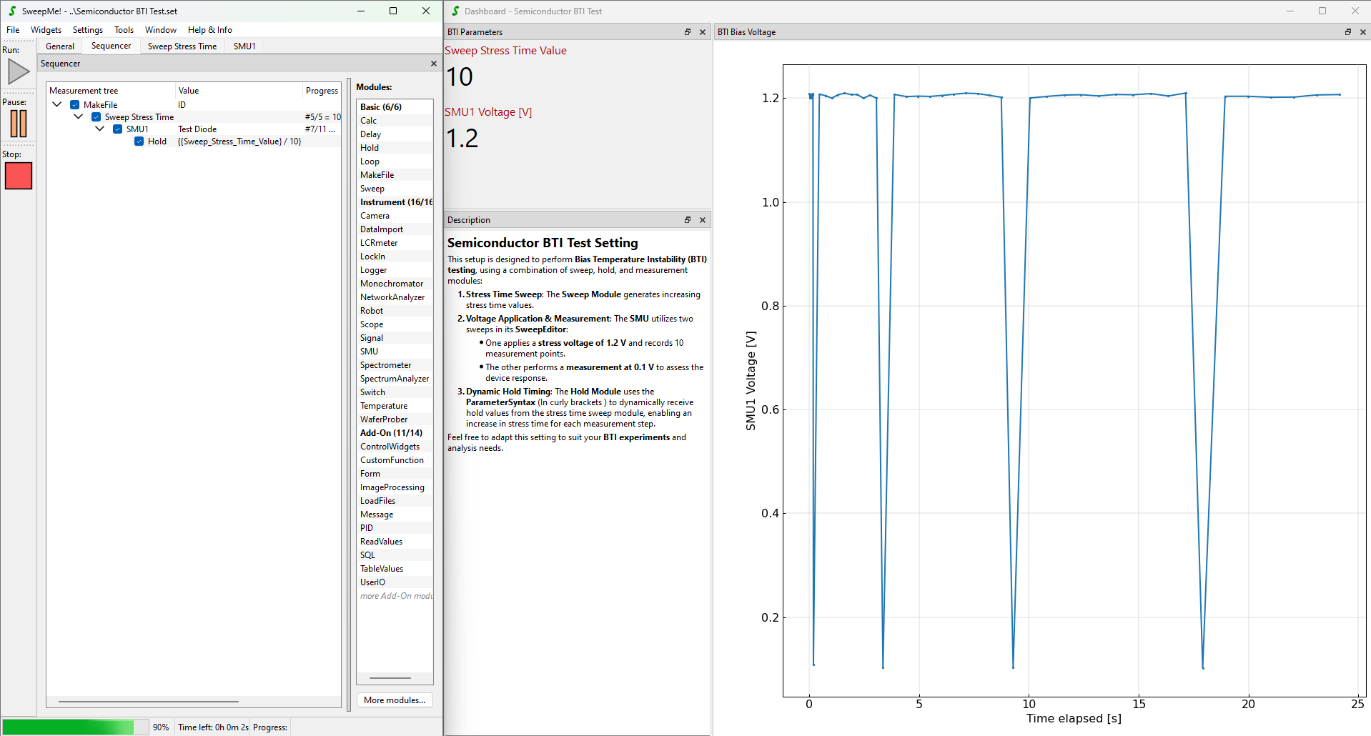Undock the BTI Bias Voltage plot
This screenshot has width=1371, height=736.
point(1348,32)
